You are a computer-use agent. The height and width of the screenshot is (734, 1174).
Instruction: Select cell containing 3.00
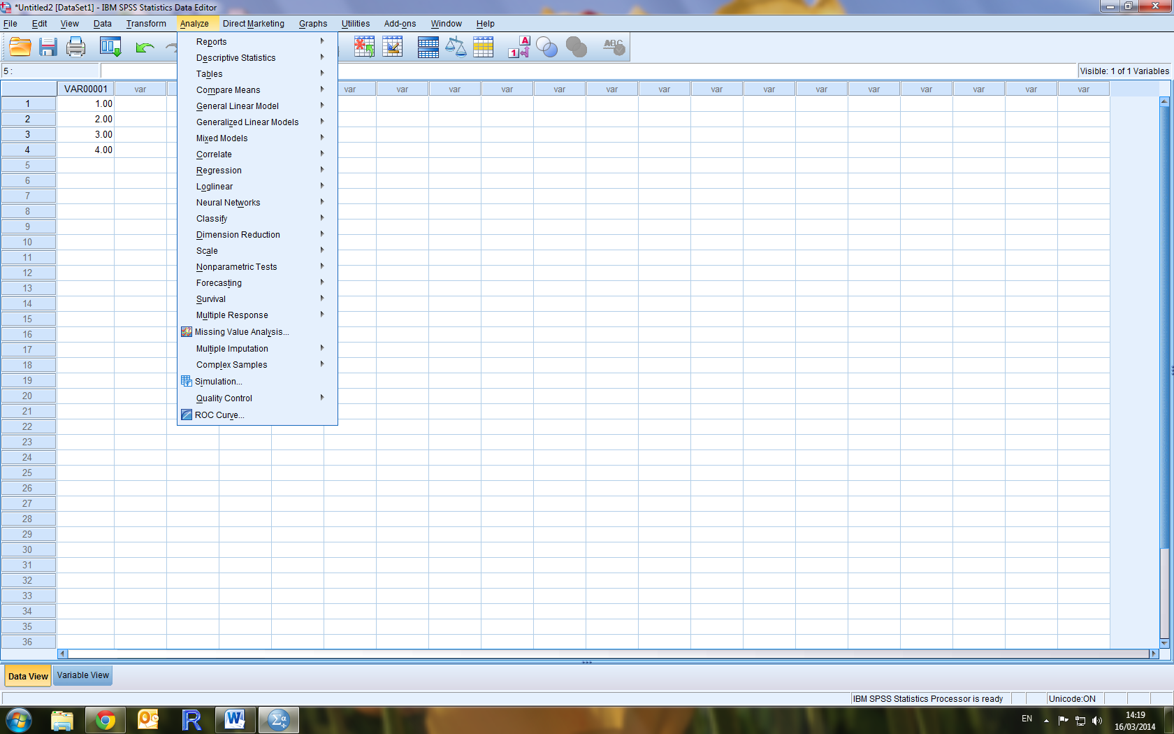click(86, 134)
